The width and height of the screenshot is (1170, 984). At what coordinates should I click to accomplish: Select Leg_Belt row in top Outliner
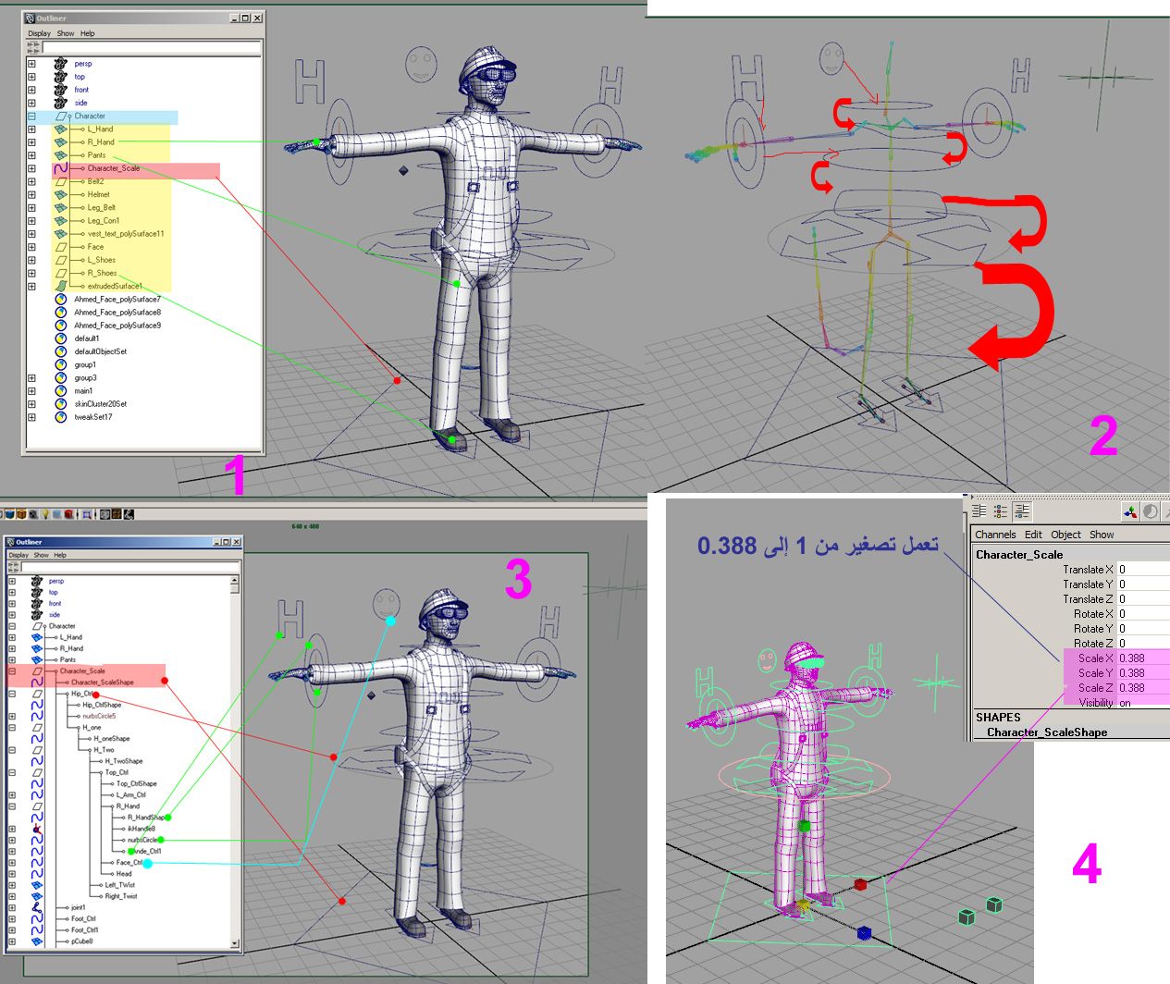(x=102, y=208)
